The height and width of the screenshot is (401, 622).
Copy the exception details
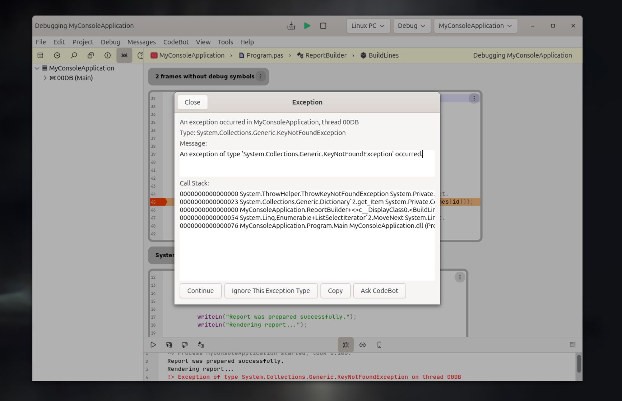coord(335,291)
